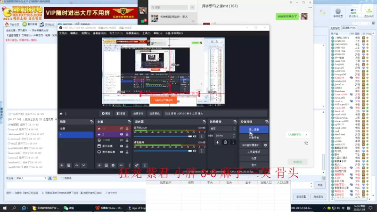Toggle visibility eye of source 2
Viewport: 377px width, 212px height.
122,134
